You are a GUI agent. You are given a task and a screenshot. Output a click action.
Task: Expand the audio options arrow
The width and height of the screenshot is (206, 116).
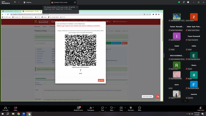[x=9, y=108]
